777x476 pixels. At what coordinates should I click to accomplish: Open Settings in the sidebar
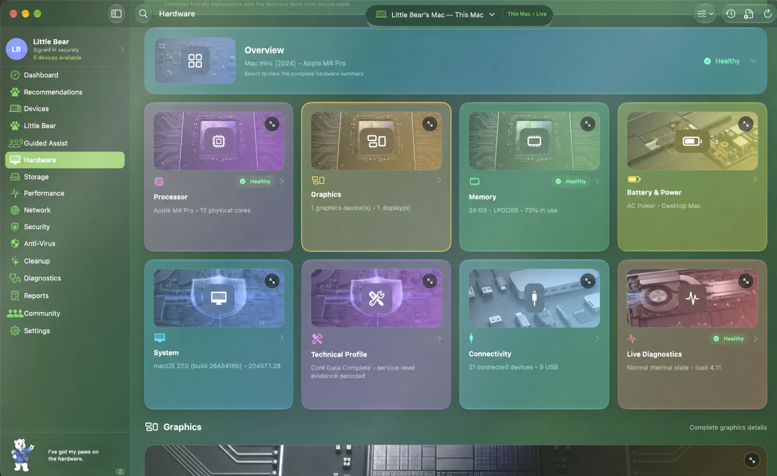(65, 331)
